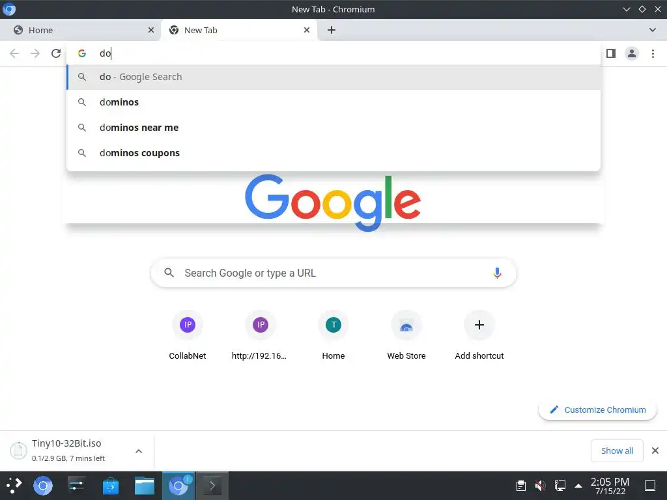The image size is (667, 500).
Task: Choose the 'do - Google Search' suggestion
Action: [333, 77]
